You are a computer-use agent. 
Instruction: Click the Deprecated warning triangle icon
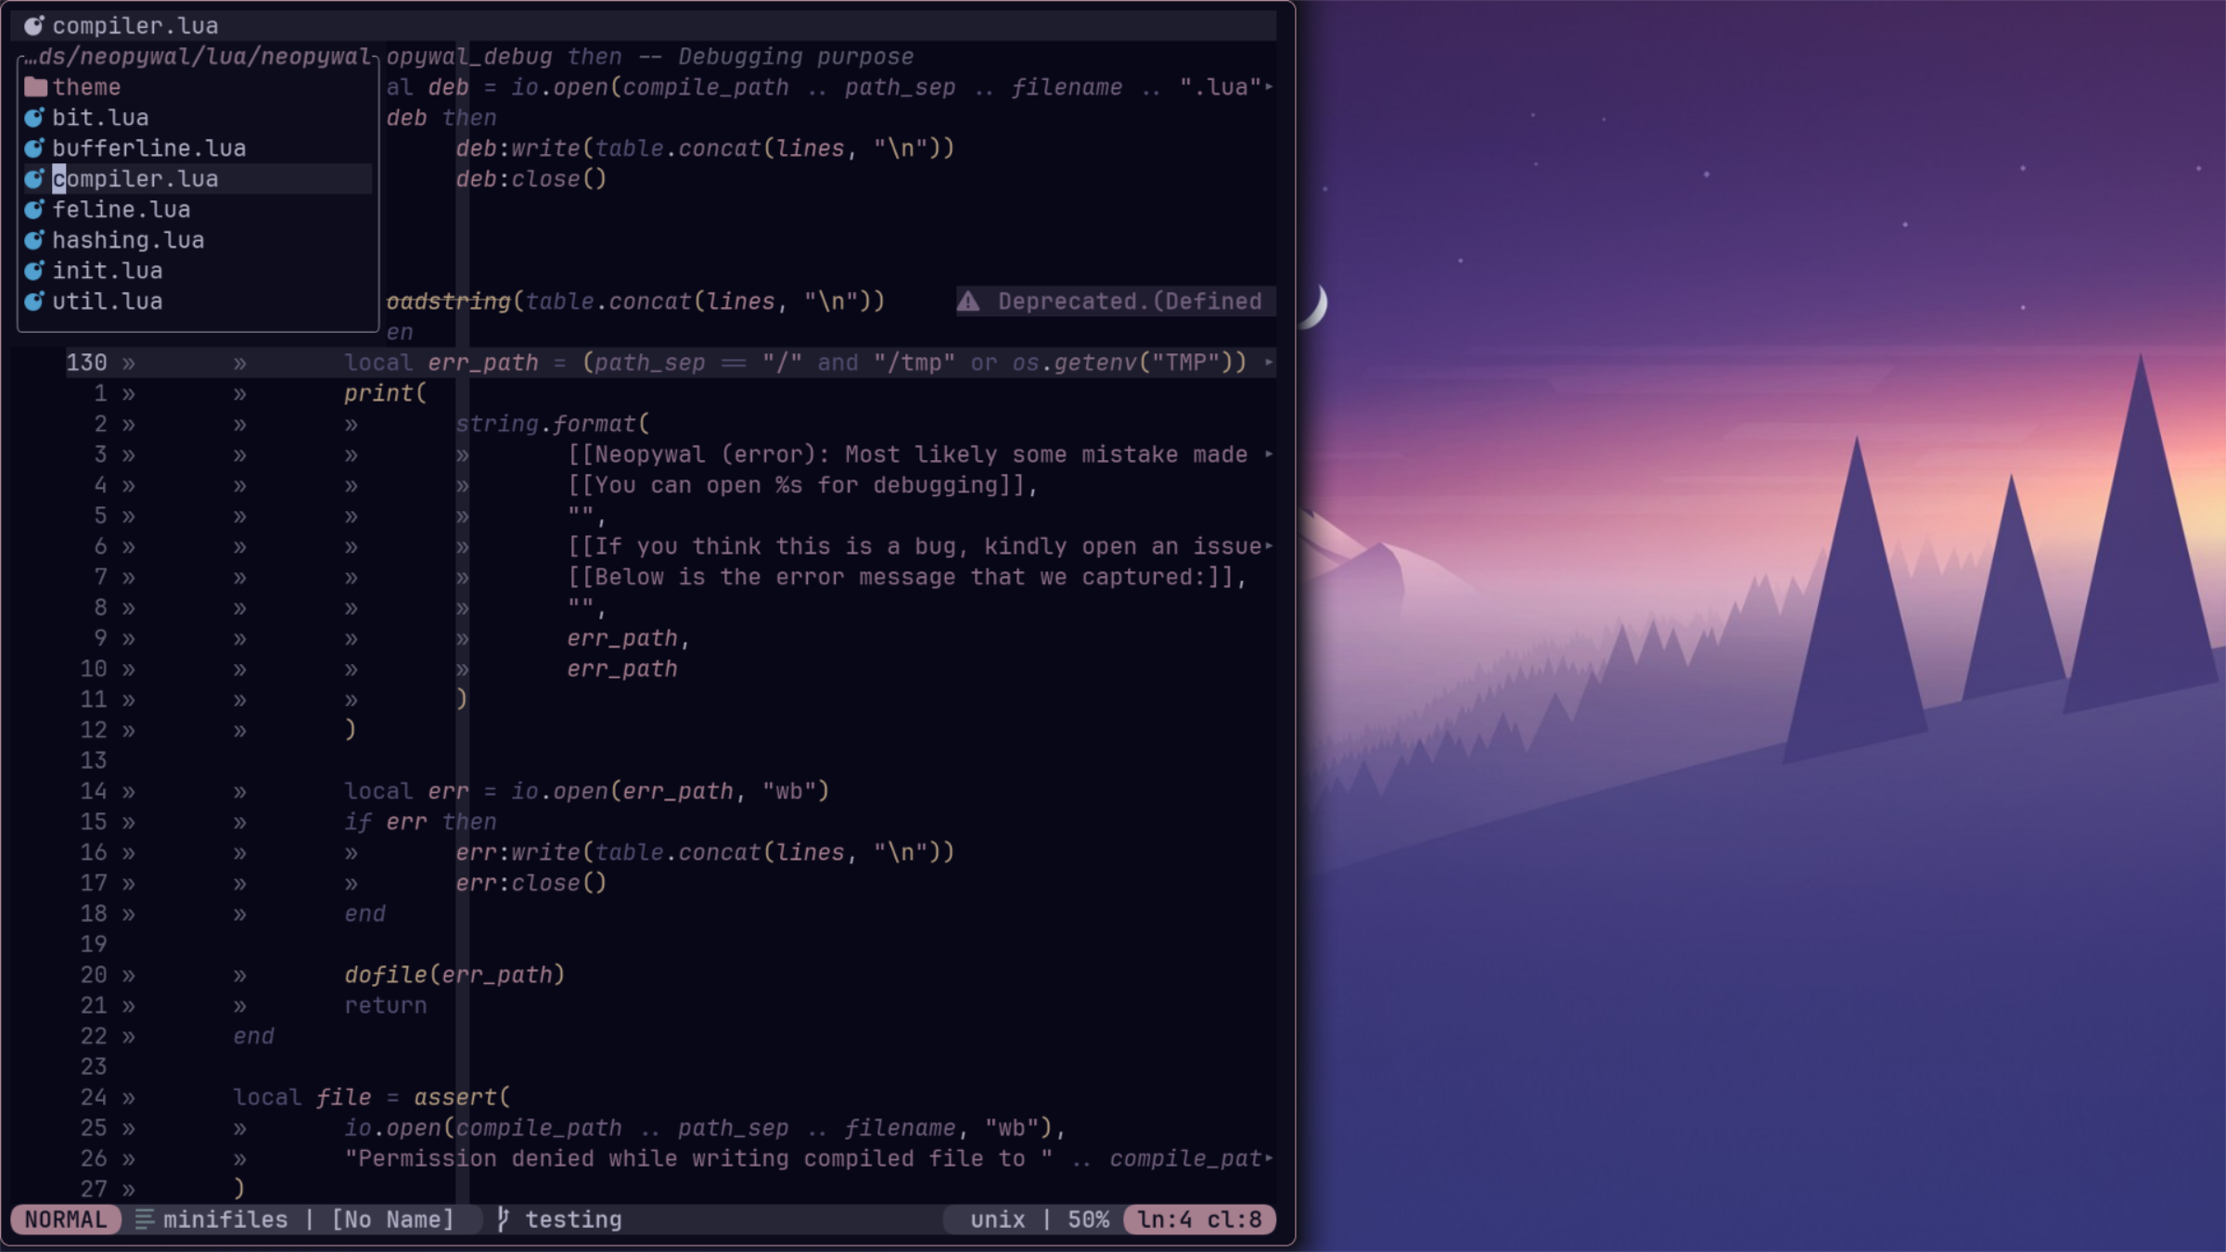click(x=968, y=301)
